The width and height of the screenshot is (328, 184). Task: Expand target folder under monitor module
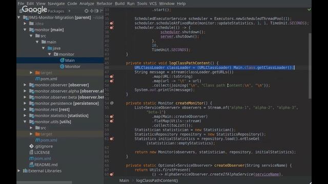tap(31, 73)
